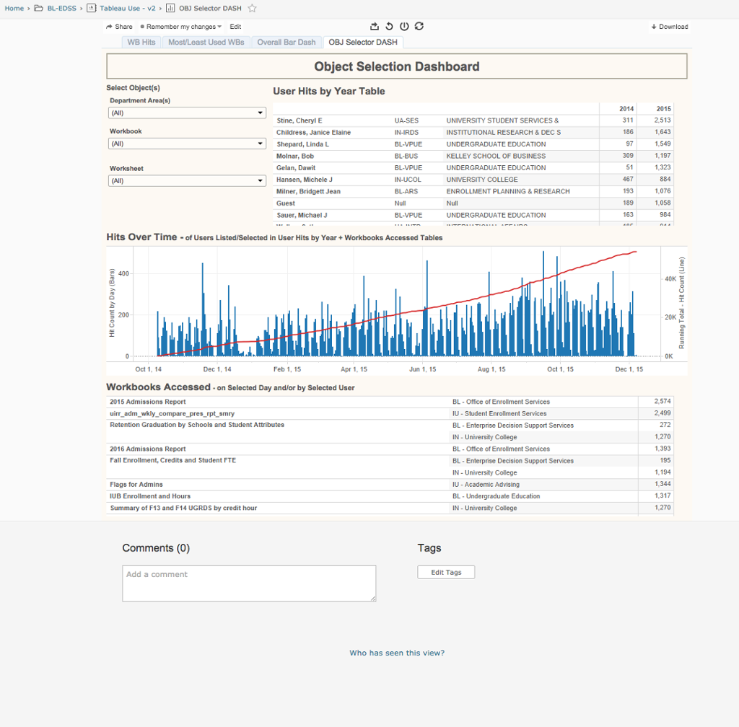Image resolution: width=739 pixels, height=727 pixels.
Task: Select the Stine, Cheryl E table row
Action: pyautogui.click(x=299, y=120)
